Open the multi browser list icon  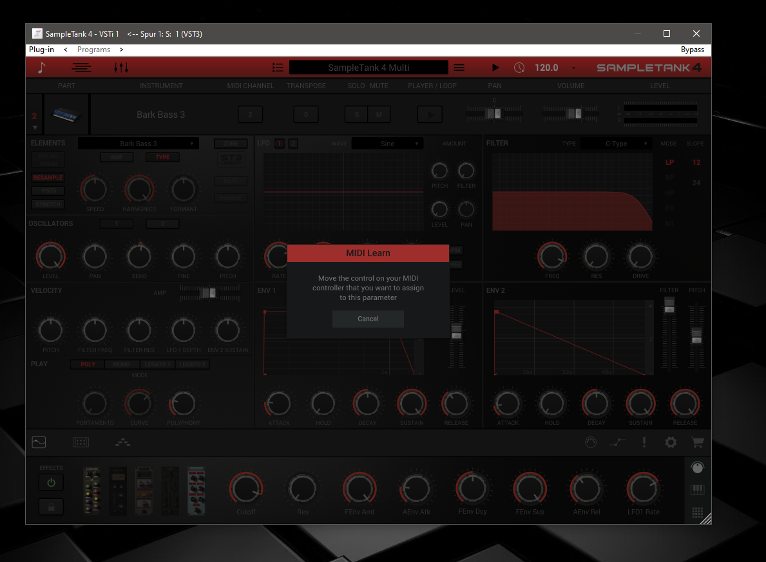(278, 68)
